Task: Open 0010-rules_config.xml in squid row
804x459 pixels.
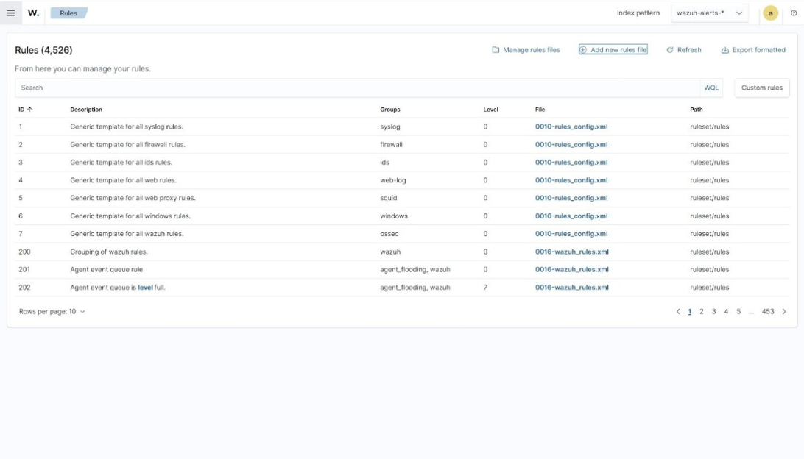Action: click(x=571, y=198)
